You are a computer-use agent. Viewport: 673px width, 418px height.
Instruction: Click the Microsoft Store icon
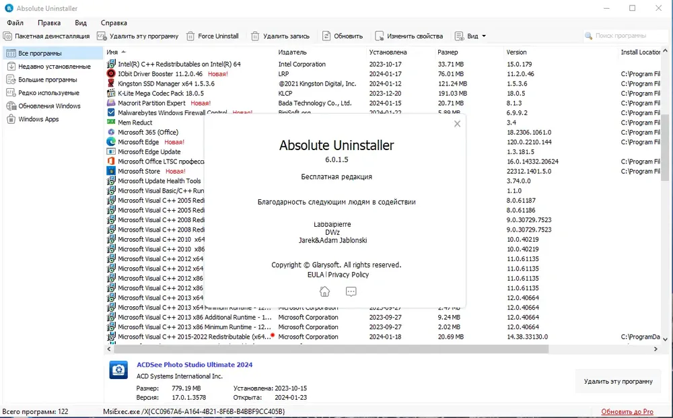(111, 171)
